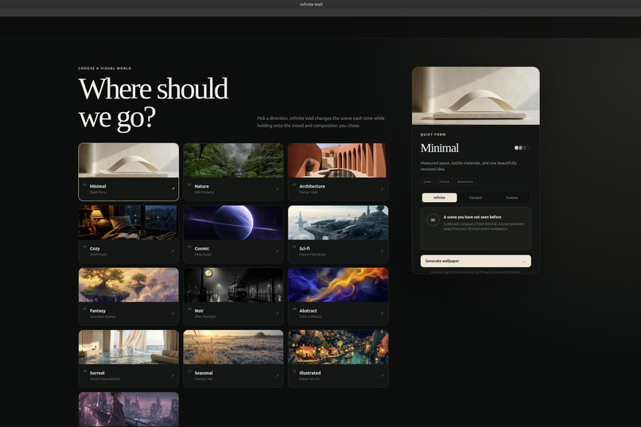Click the arrow icon on the Abstract card
The image size is (641, 427).
pyautogui.click(x=383, y=313)
